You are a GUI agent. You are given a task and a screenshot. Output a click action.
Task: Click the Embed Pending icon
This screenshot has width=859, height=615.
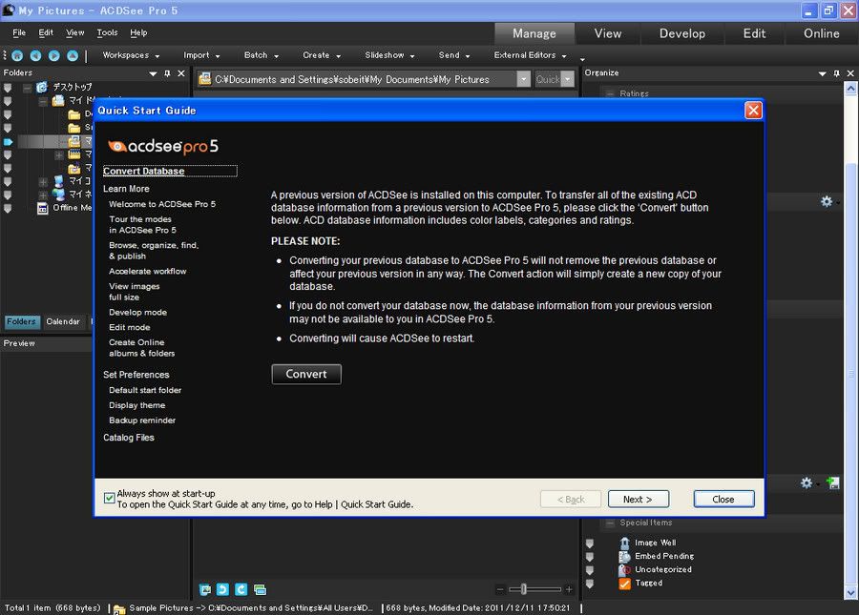point(624,556)
